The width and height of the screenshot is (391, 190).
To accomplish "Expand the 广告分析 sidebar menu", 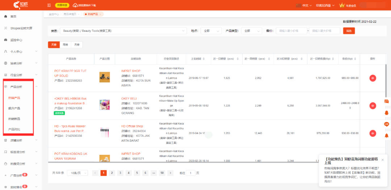I will (x=37, y=175).
